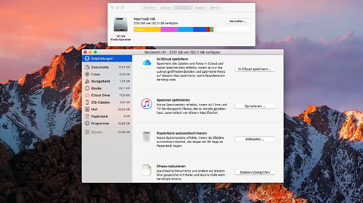Image resolution: width=363 pixels, height=203 pixels.
Task: Click the yellow System segment of the storage bar
Action: tap(147, 29)
